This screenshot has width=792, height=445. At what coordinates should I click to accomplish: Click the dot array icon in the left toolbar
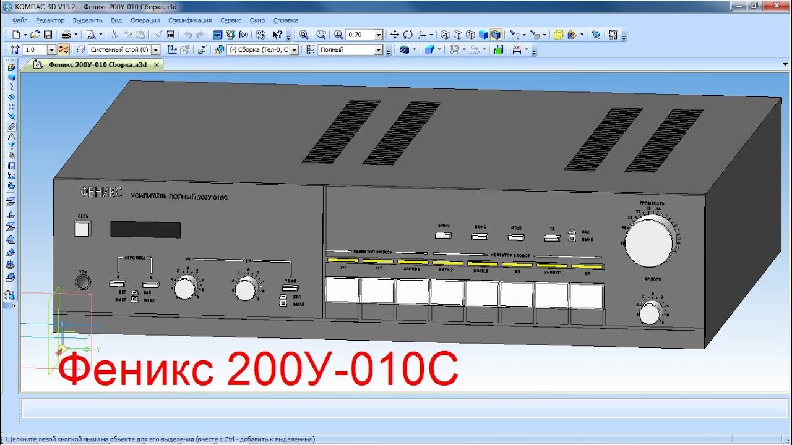tap(11, 107)
